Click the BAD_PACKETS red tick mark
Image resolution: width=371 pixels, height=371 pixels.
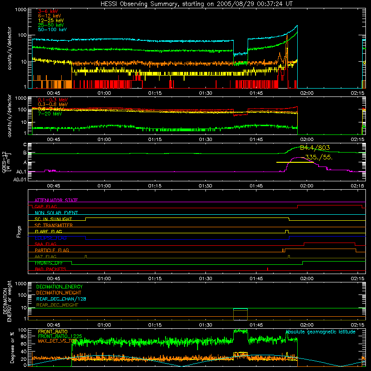coord(268,269)
